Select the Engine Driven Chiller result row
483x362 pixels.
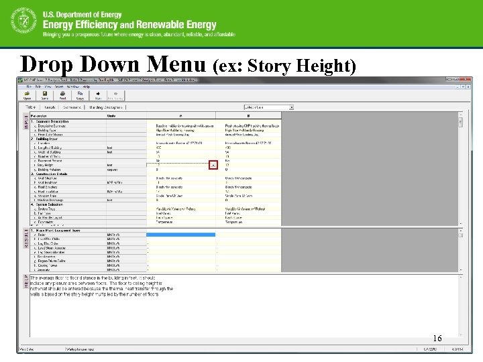pos(68,261)
